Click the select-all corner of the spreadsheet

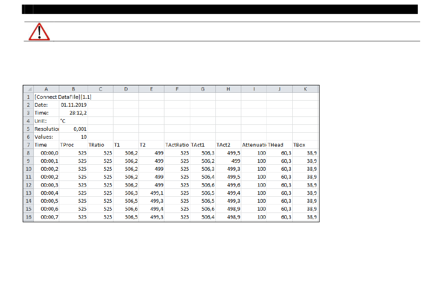click(x=28, y=89)
